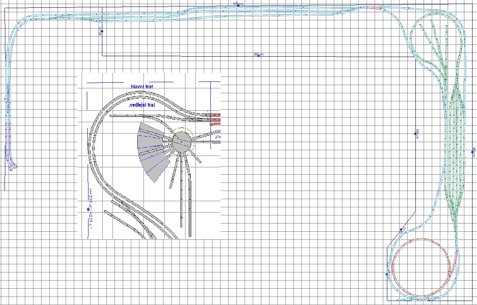Select the 105 dimension label at bottom
The width and height of the screenshot is (477, 305).
click(427, 299)
